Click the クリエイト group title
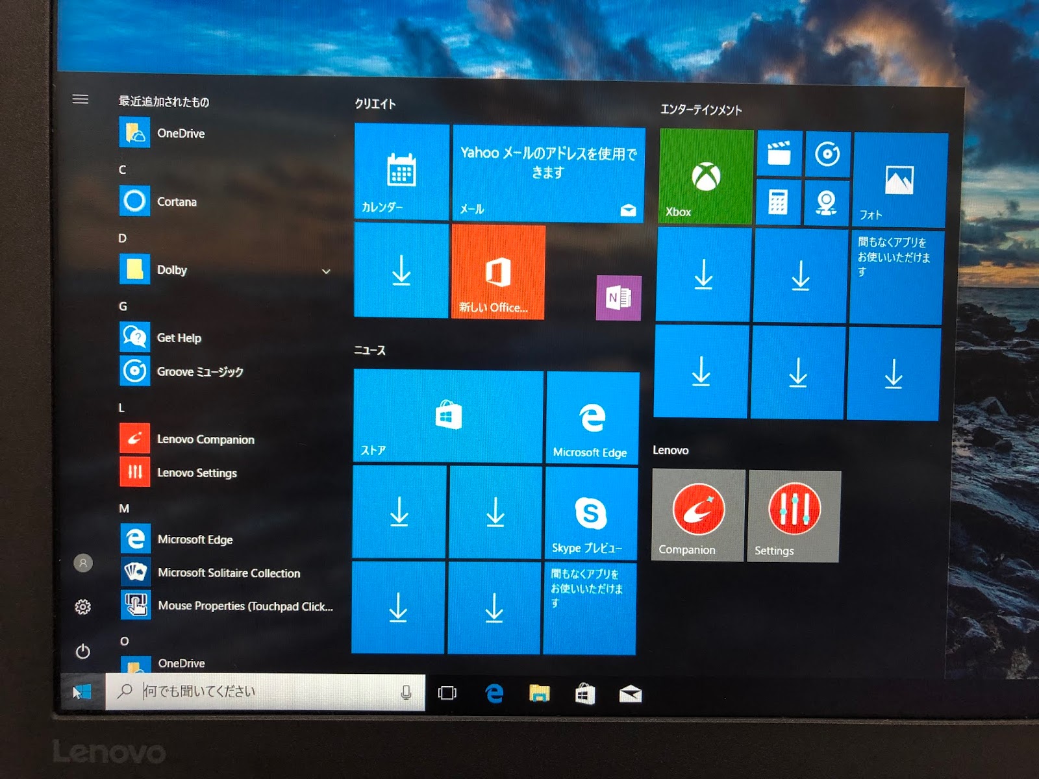 [x=375, y=104]
